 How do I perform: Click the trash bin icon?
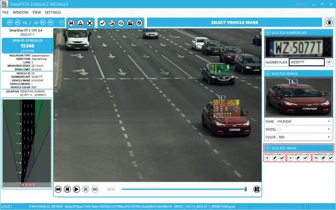click(329, 22)
